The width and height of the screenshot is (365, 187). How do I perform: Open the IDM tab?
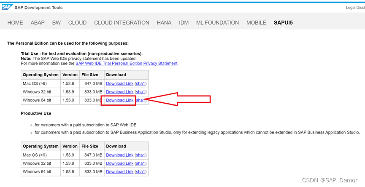tap(184, 23)
